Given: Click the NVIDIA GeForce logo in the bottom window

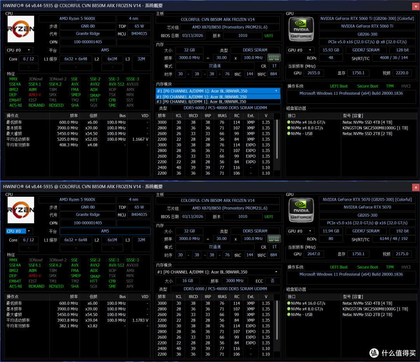Looking at the screenshot, I should [301, 210].
